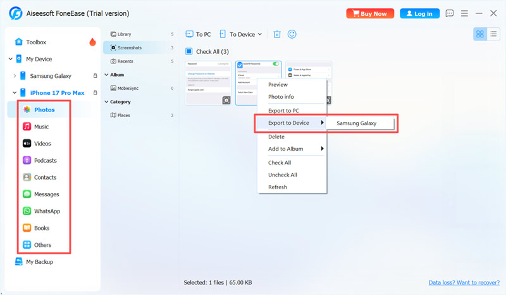Switch to list view
The width and height of the screenshot is (506, 295).
tap(493, 34)
